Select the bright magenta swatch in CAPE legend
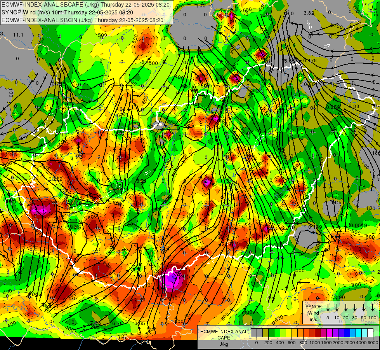Screen dimensions: 380x350 pos(330,332)
